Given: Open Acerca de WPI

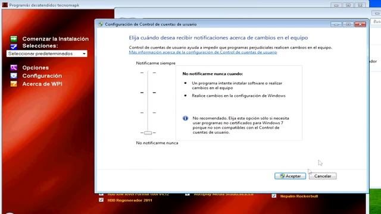Looking at the screenshot, I should pos(42,84).
